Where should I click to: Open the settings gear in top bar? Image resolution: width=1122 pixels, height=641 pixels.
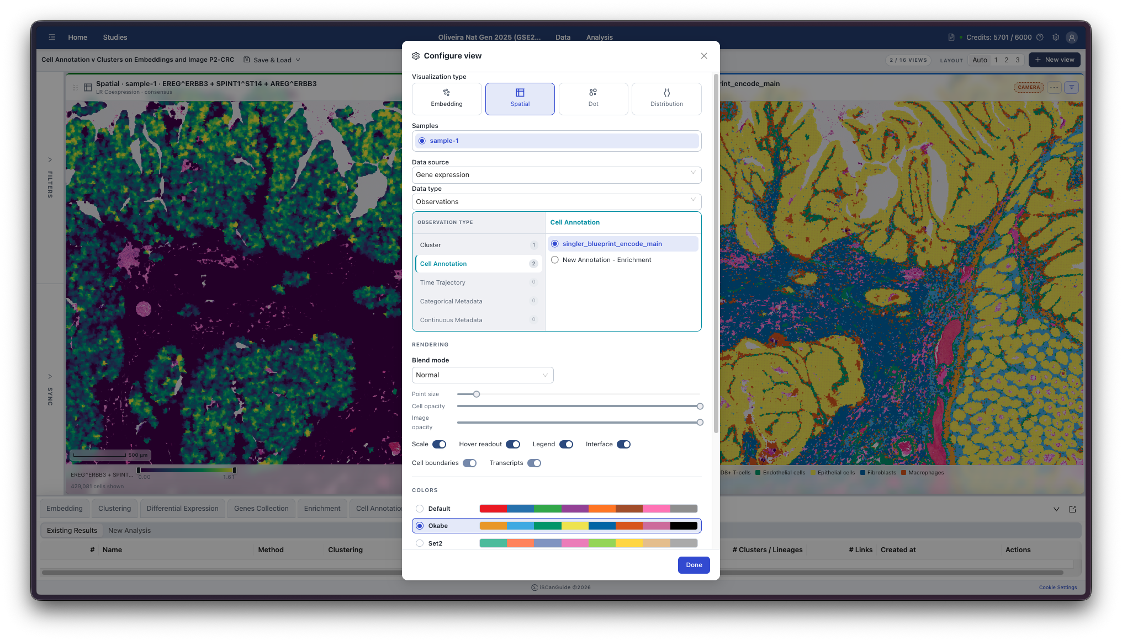1056,37
